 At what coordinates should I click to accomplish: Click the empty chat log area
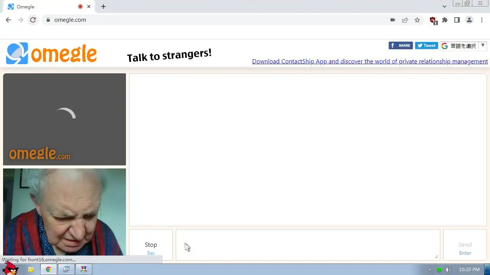point(308,150)
